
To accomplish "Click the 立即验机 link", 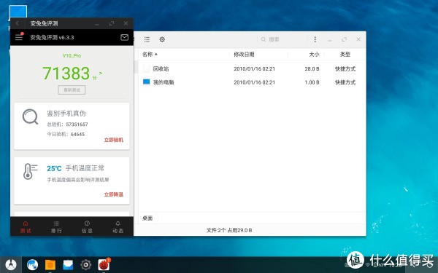I will [114, 140].
